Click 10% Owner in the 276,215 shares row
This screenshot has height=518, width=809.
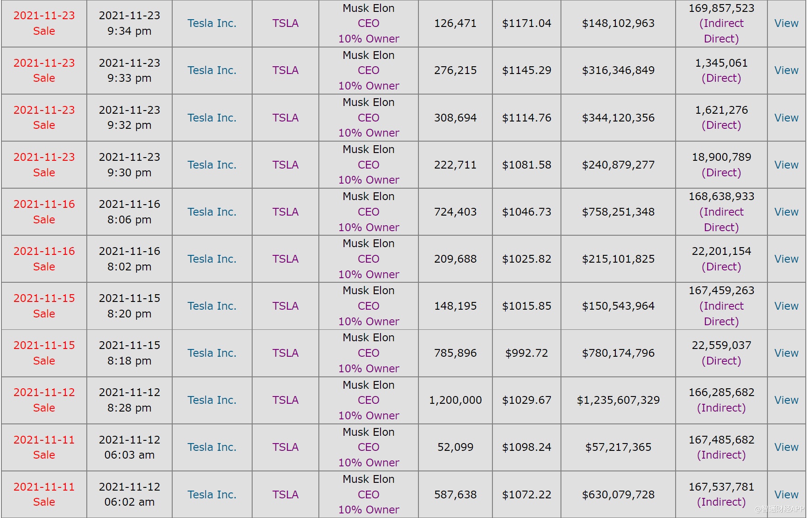pyautogui.click(x=369, y=86)
